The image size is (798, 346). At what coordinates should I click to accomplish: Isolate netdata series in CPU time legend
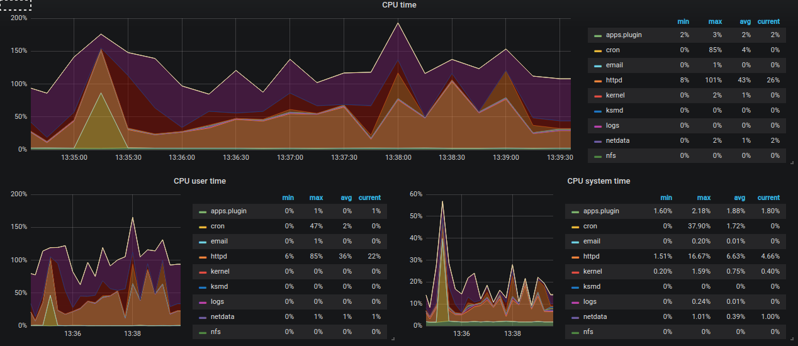pos(618,141)
